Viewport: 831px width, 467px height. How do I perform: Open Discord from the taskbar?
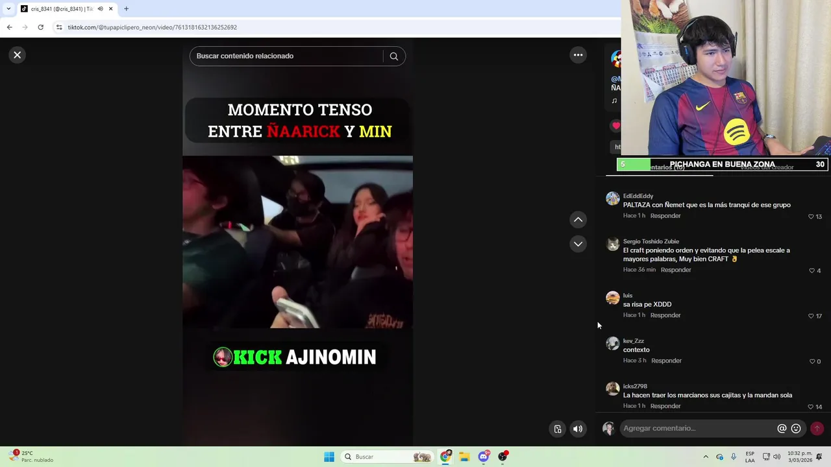pyautogui.click(x=484, y=457)
